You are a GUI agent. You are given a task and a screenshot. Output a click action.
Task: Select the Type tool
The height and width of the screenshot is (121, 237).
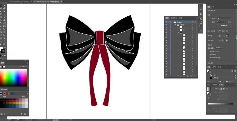pos(1,14)
